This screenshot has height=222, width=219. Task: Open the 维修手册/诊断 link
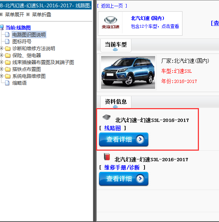click(x=122, y=167)
